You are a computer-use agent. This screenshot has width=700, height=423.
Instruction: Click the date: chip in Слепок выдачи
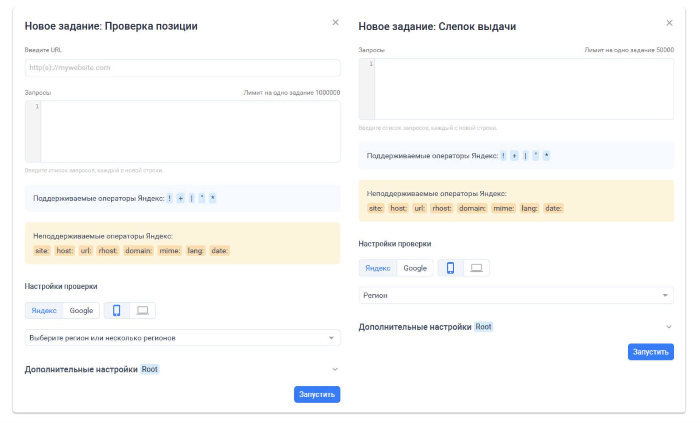(x=553, y=208)
